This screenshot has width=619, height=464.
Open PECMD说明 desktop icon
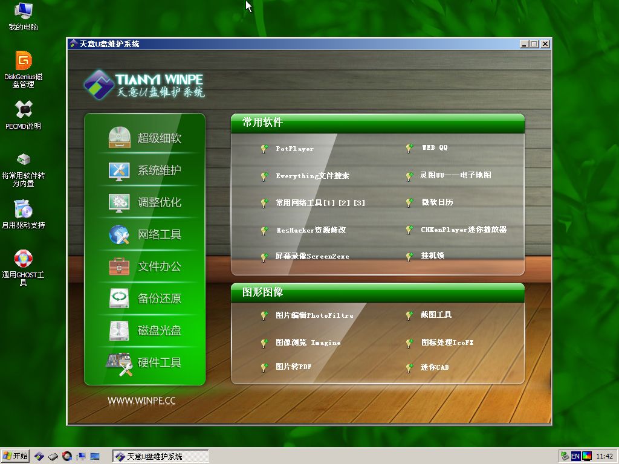(24, 115)
